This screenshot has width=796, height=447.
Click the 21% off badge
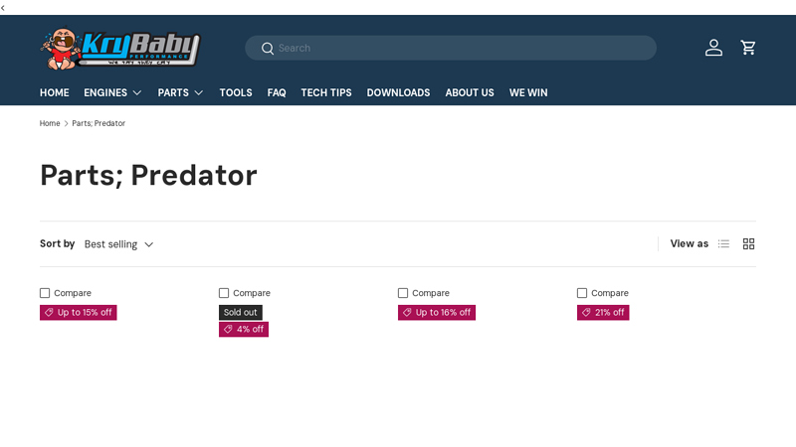(x=603, y=312)
